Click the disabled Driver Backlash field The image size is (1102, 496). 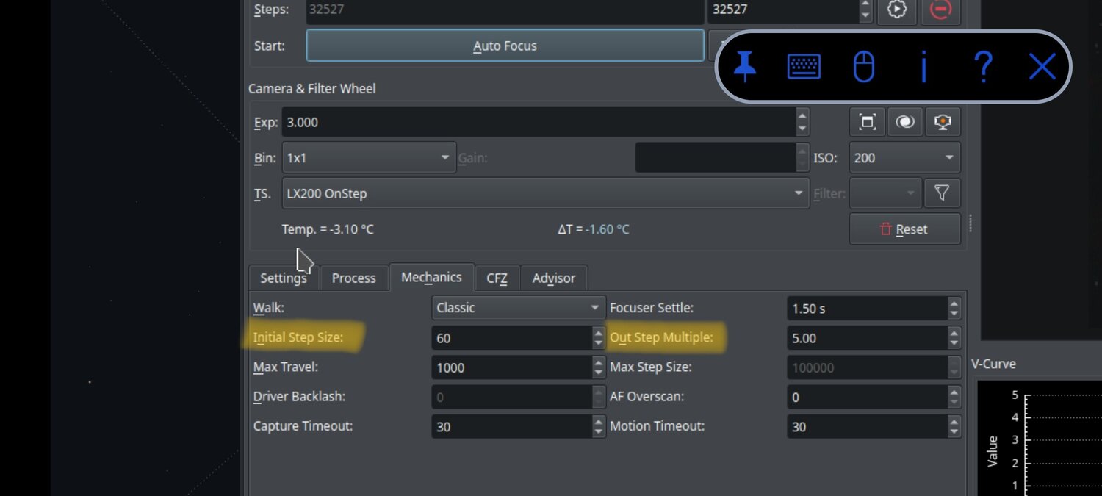(x=512, y=397)
